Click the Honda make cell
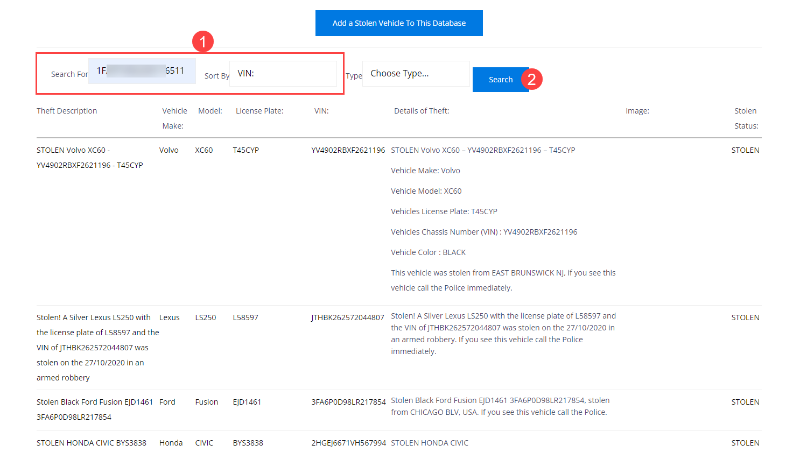The width and height of the screenshot is (786, 452). pos(171,443)
